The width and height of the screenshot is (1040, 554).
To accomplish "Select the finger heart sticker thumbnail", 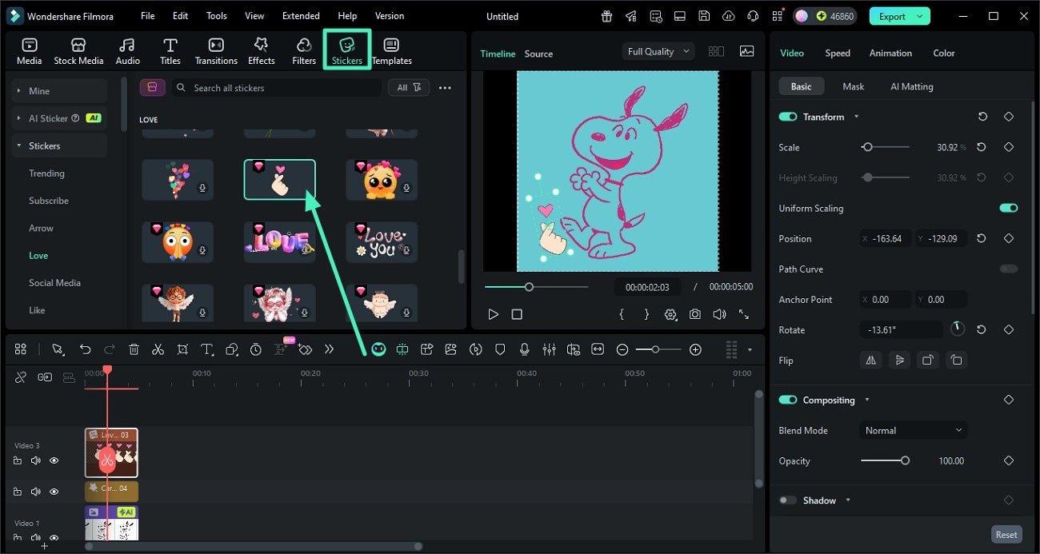I will coord(279,179).
